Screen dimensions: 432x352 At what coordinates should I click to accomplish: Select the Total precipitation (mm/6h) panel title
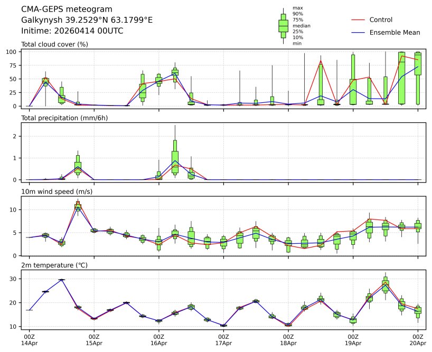(x=64, y=118)
